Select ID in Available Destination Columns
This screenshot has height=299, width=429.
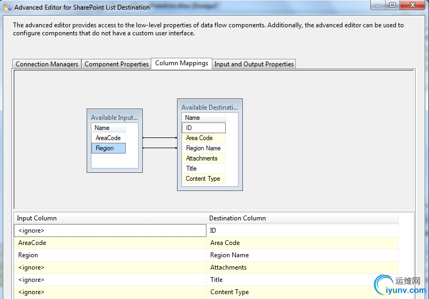tap(204, 128)
